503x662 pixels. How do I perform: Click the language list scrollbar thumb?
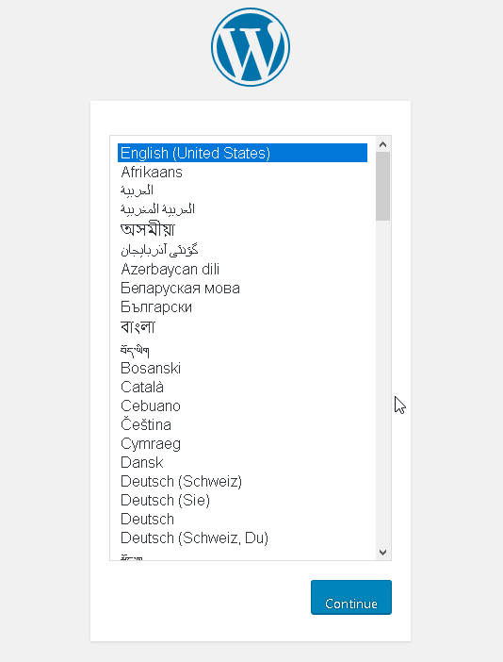coord(382,186)
